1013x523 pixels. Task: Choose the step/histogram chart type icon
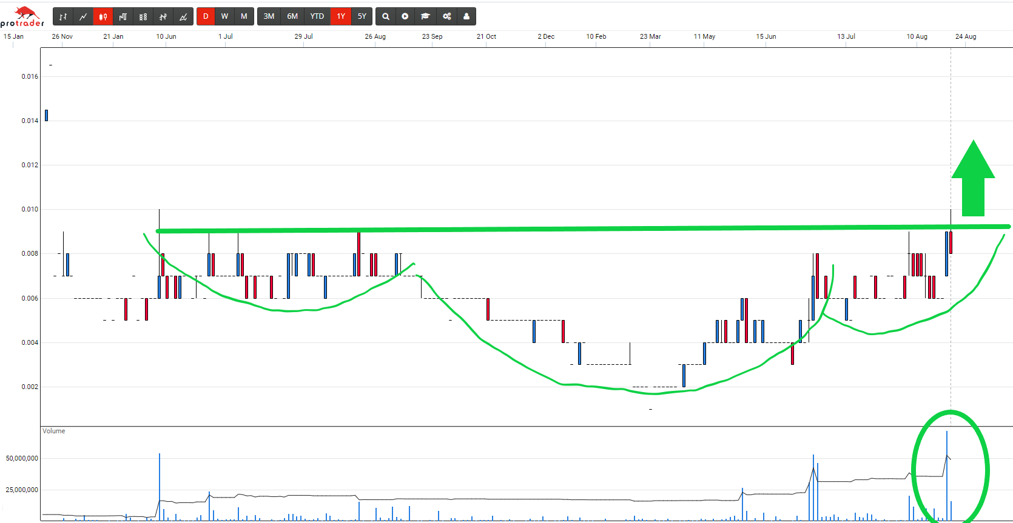pyautogui.click(x=123, y=16)
